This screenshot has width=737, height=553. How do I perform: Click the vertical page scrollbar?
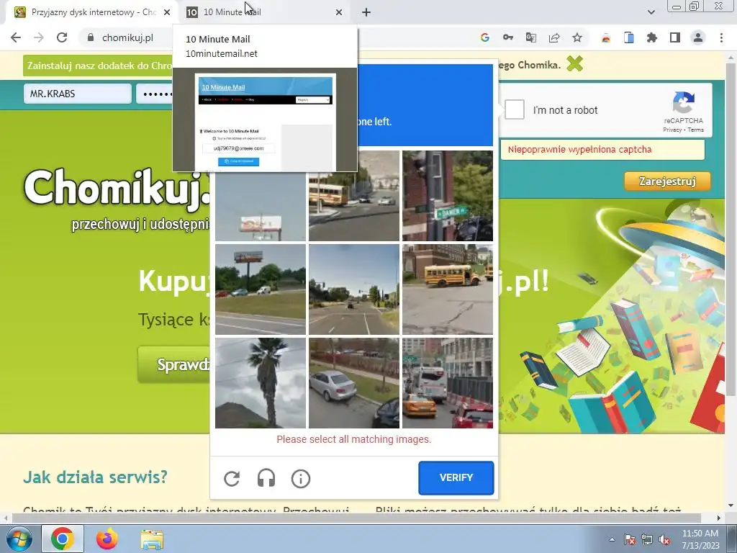point(731,230)
